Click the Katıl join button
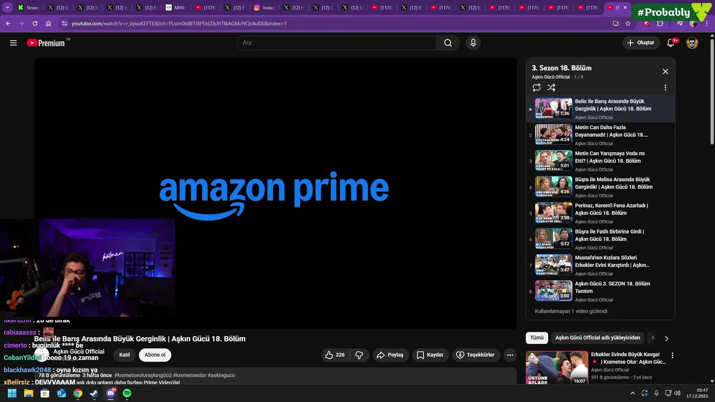715x402 pixels. coord(124,355)
